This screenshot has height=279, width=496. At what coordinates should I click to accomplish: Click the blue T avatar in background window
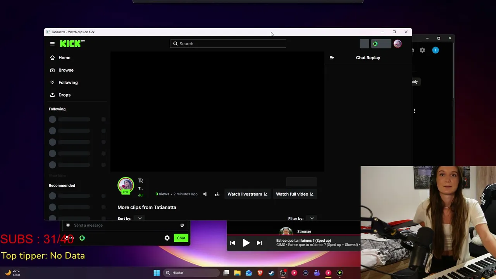point(436,50)
